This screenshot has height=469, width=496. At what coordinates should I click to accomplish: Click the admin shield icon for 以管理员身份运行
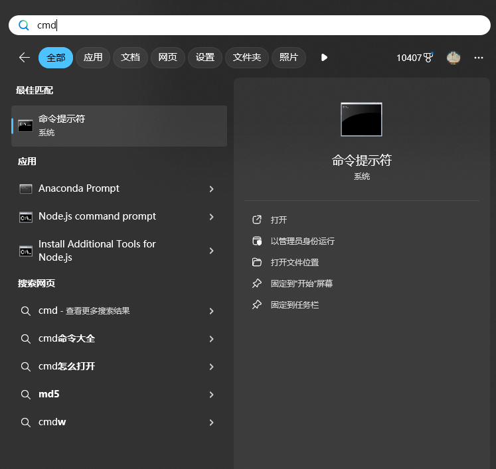[x=257, y=241]
